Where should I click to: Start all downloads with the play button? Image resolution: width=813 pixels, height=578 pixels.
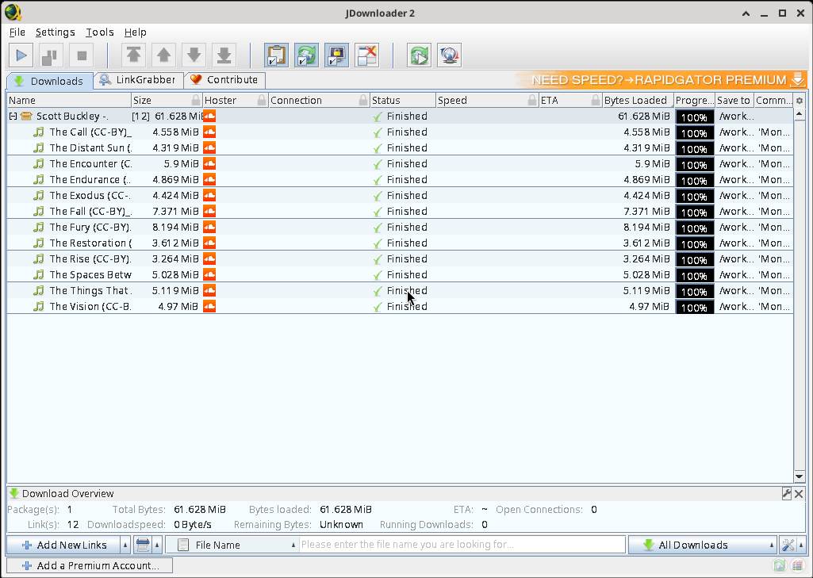(21, 56)
